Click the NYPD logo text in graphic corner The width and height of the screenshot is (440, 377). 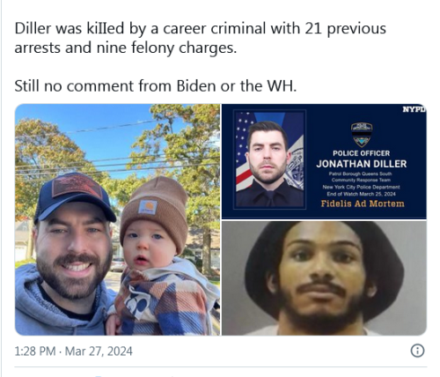[414, 109]
